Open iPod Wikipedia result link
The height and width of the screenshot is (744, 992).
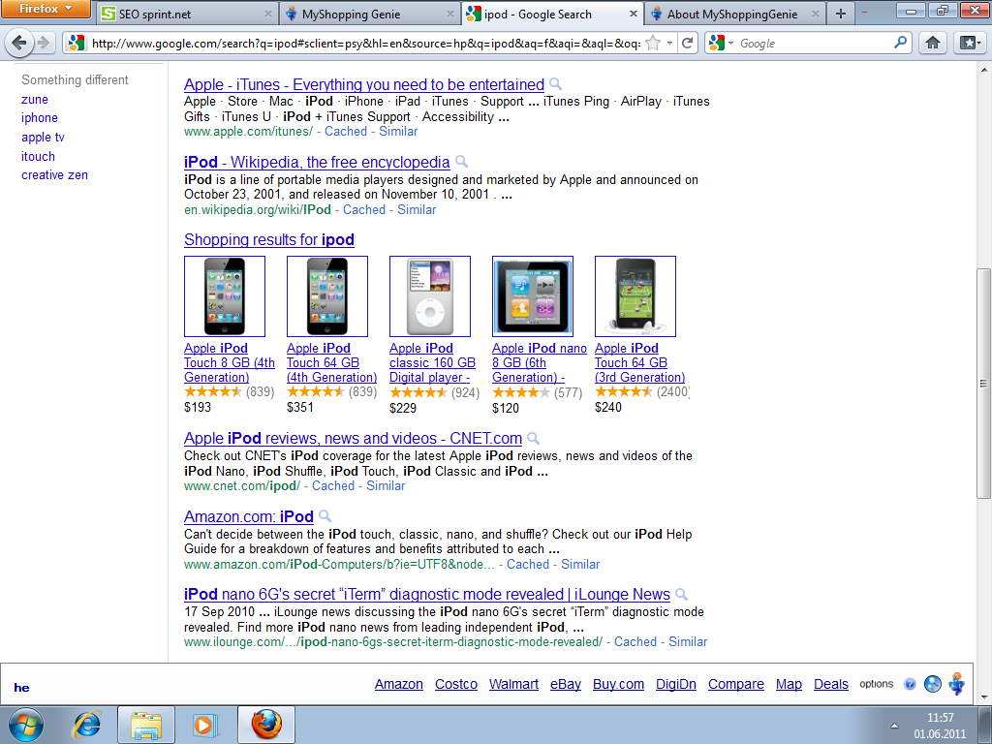pos(317,162)
